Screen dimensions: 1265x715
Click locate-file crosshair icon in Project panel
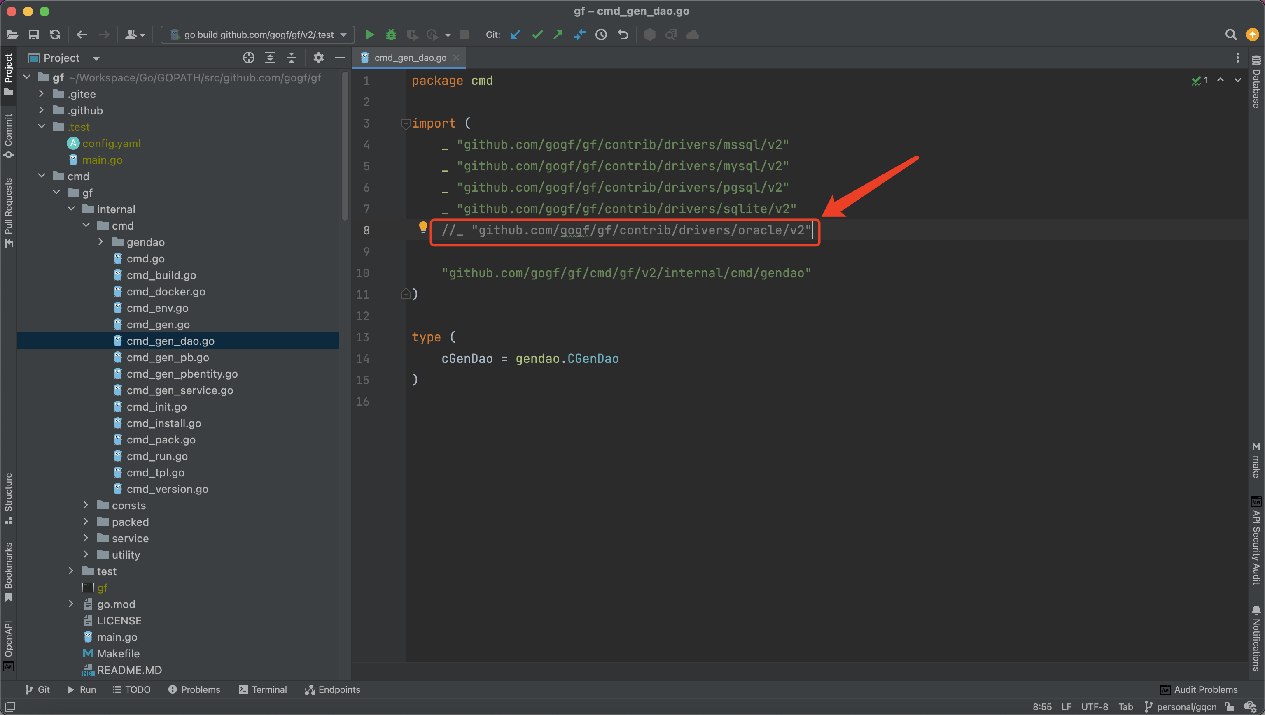249,58
